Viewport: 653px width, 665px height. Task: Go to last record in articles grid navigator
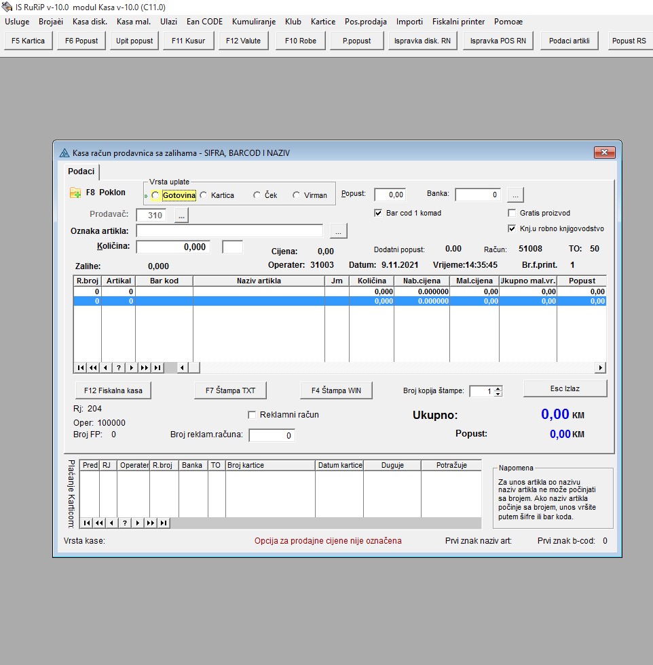tap(157, 367)
